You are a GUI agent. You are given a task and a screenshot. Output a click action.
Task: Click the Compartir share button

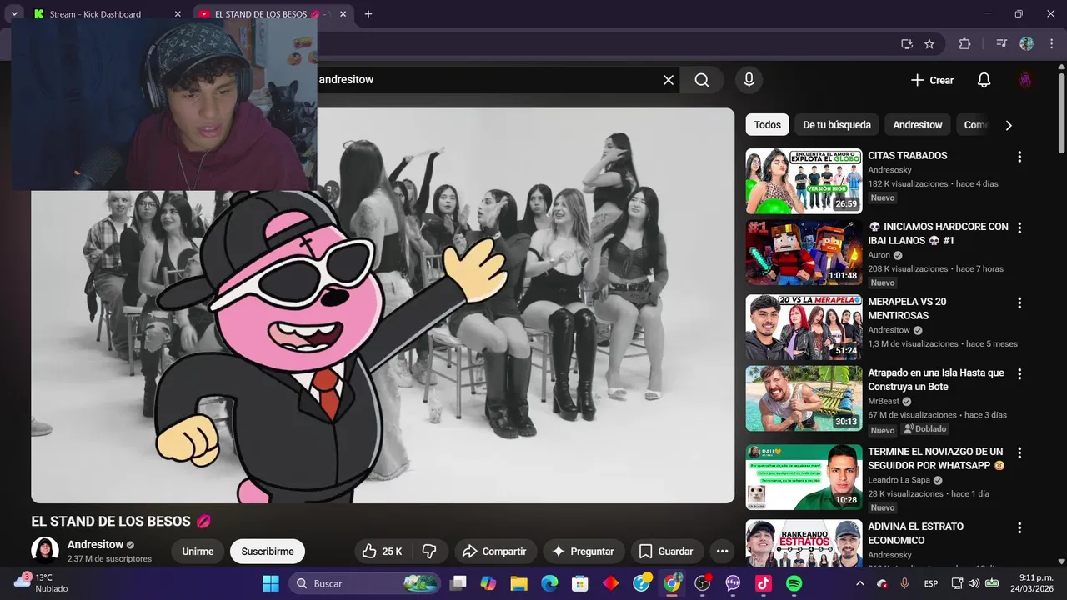pos(494,552)
